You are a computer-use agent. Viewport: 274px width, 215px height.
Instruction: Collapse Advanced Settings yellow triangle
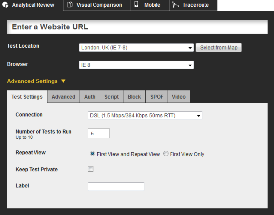coord(63,81)
